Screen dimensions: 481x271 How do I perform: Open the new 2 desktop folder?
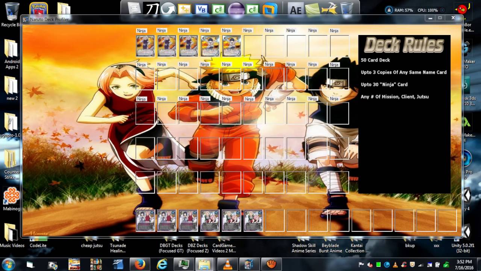(12, 88)
